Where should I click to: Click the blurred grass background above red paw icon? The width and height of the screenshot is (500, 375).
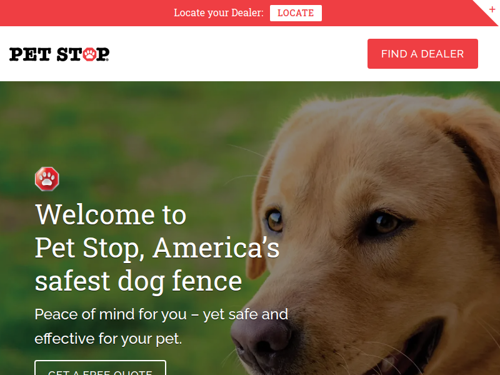(96, 127)
